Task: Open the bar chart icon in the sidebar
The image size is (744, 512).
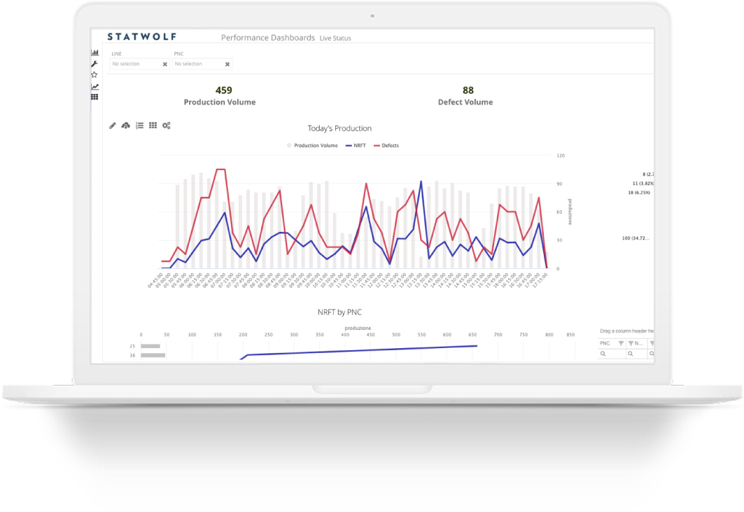Action: click(x=95, y=53)
